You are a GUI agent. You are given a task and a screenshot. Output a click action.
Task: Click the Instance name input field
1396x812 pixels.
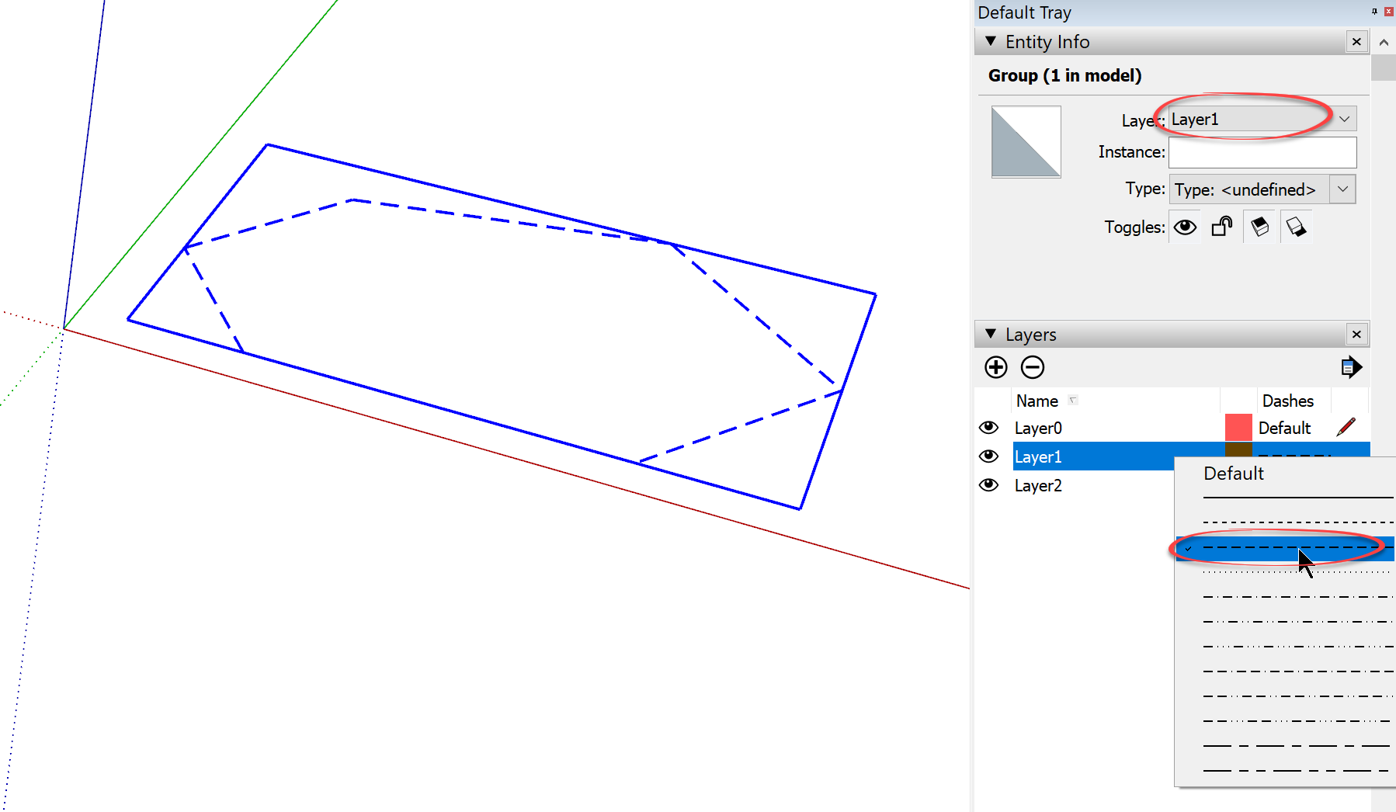(x=1262, y=152)
